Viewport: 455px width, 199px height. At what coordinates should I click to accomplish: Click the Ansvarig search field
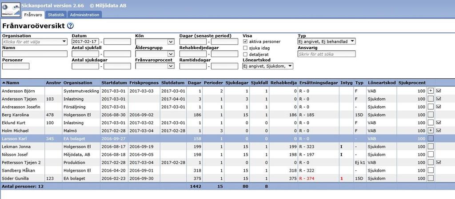327,54
